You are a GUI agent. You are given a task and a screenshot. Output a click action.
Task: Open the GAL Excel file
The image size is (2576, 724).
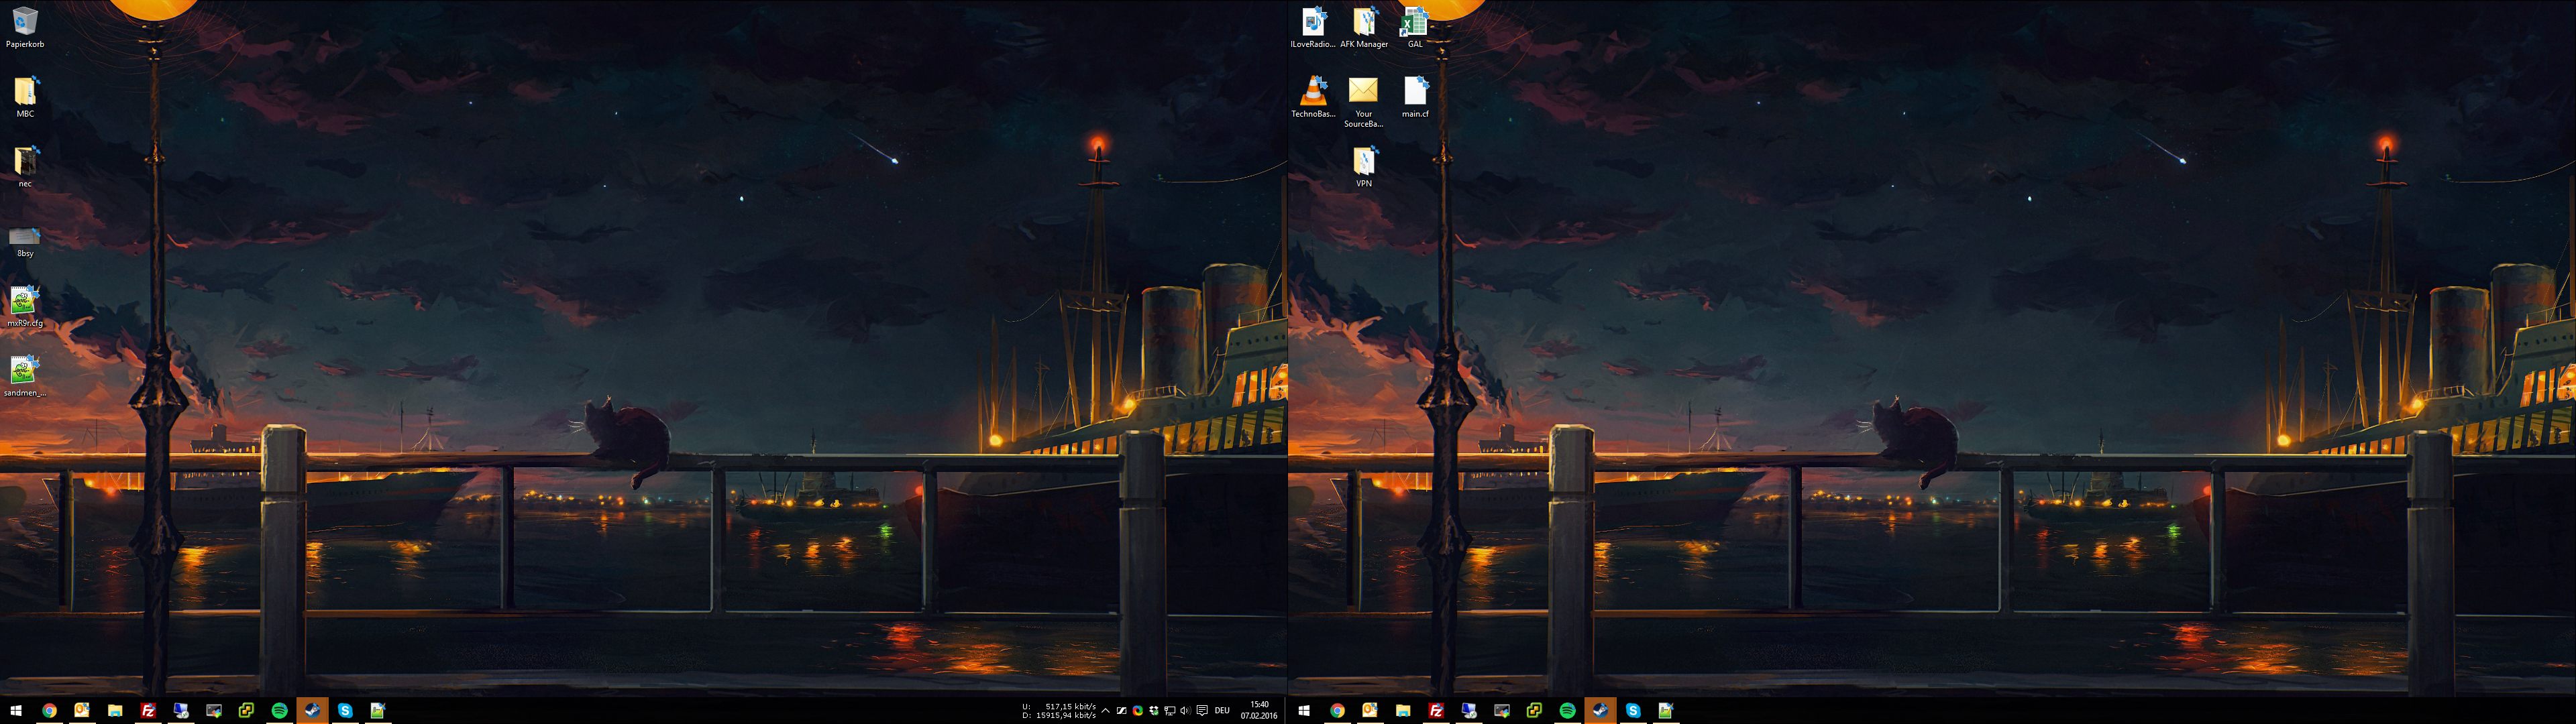1414,22
